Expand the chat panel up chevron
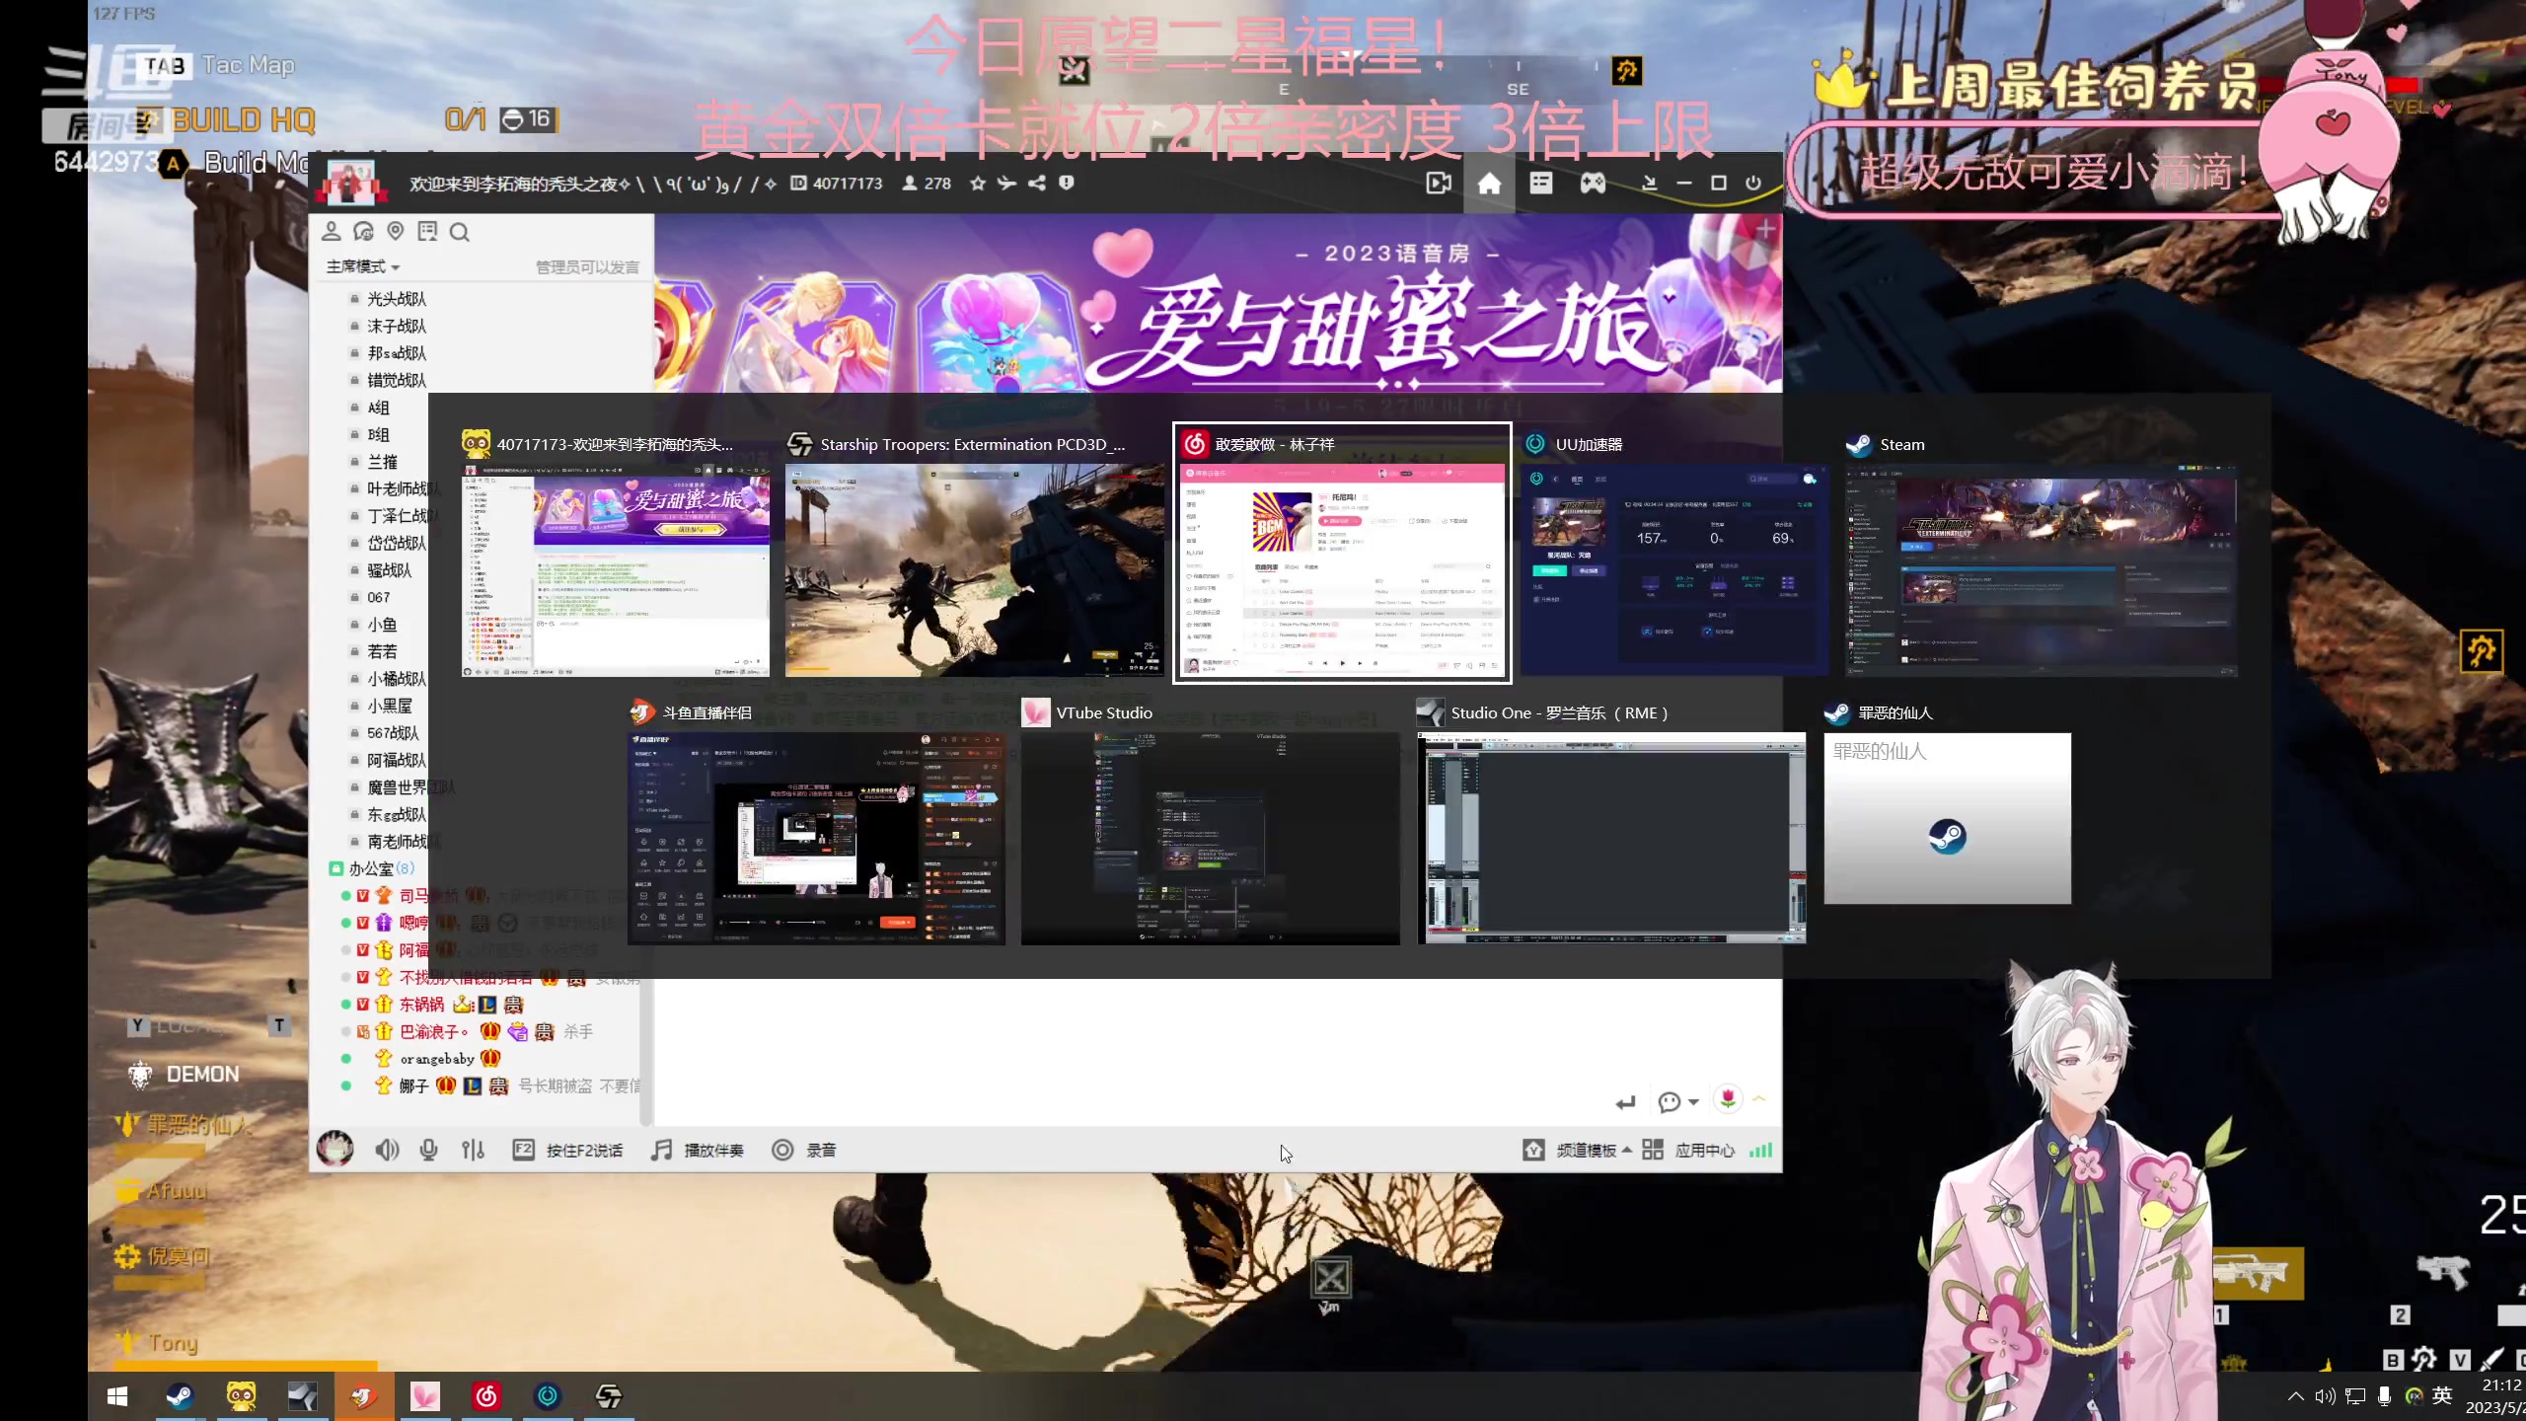Image resolution: width=2526 pixels, height=1421 pixels. pos(1759,1099)
